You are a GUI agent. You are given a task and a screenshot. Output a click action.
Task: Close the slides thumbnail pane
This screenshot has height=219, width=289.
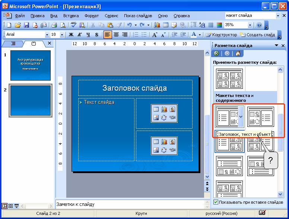[50, 43]
